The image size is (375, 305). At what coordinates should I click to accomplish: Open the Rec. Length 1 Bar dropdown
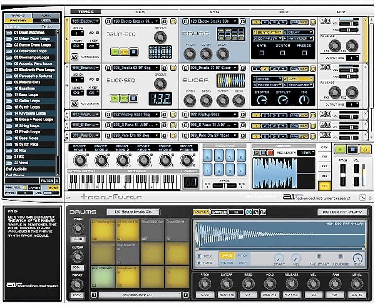pyautogui.click(x=307, y=153)
